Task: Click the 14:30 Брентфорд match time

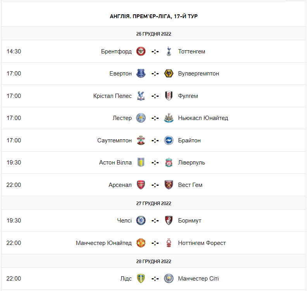Action: click(14, 51)
